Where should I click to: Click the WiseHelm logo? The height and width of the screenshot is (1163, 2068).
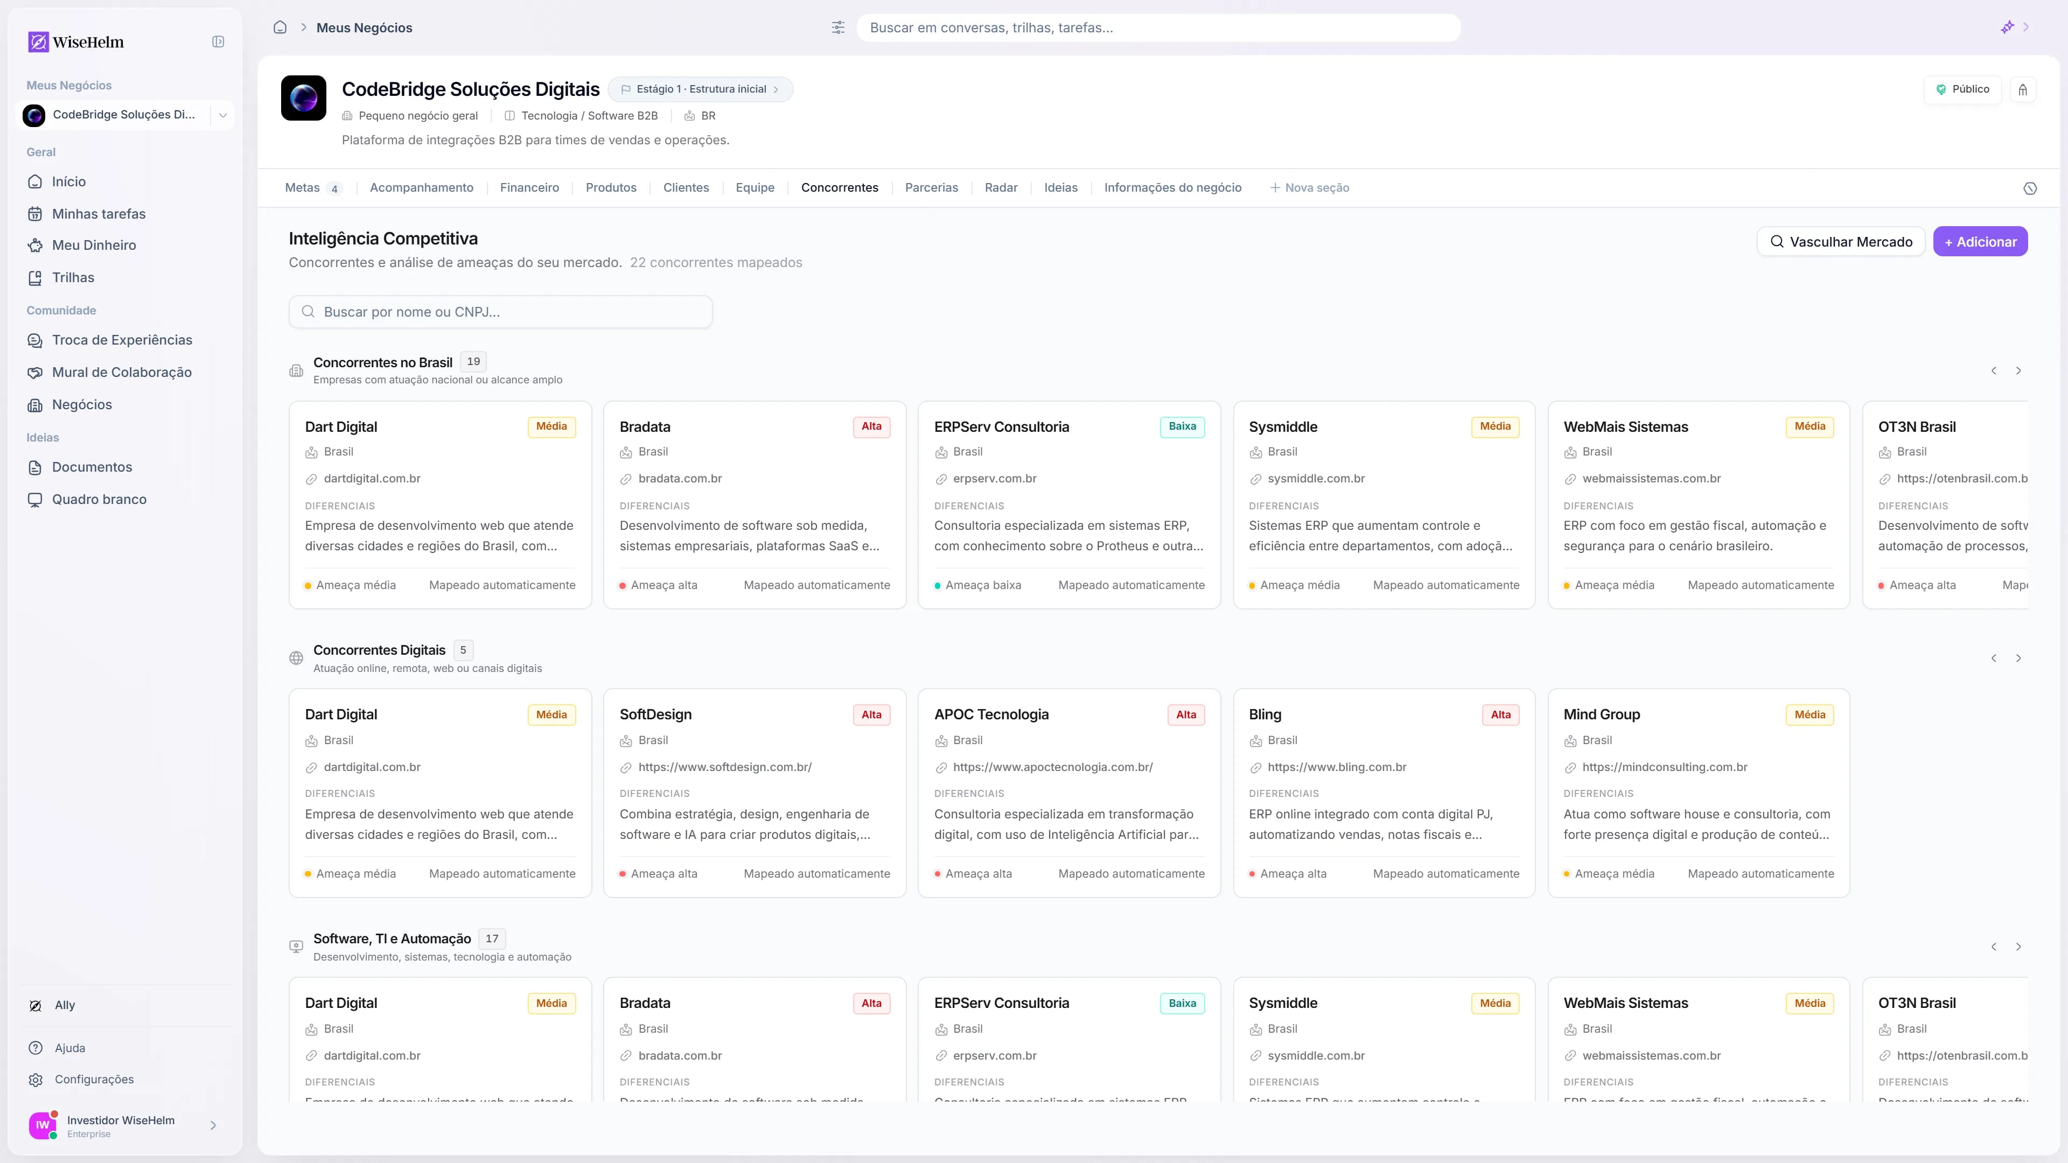[x=76, y=42]
